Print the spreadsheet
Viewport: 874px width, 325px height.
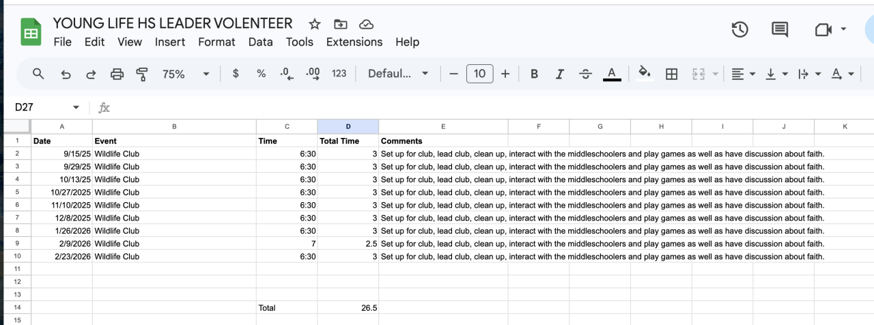pos(117,74)
